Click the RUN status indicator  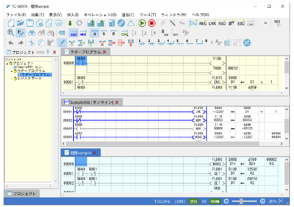click(x=215, y=201)
